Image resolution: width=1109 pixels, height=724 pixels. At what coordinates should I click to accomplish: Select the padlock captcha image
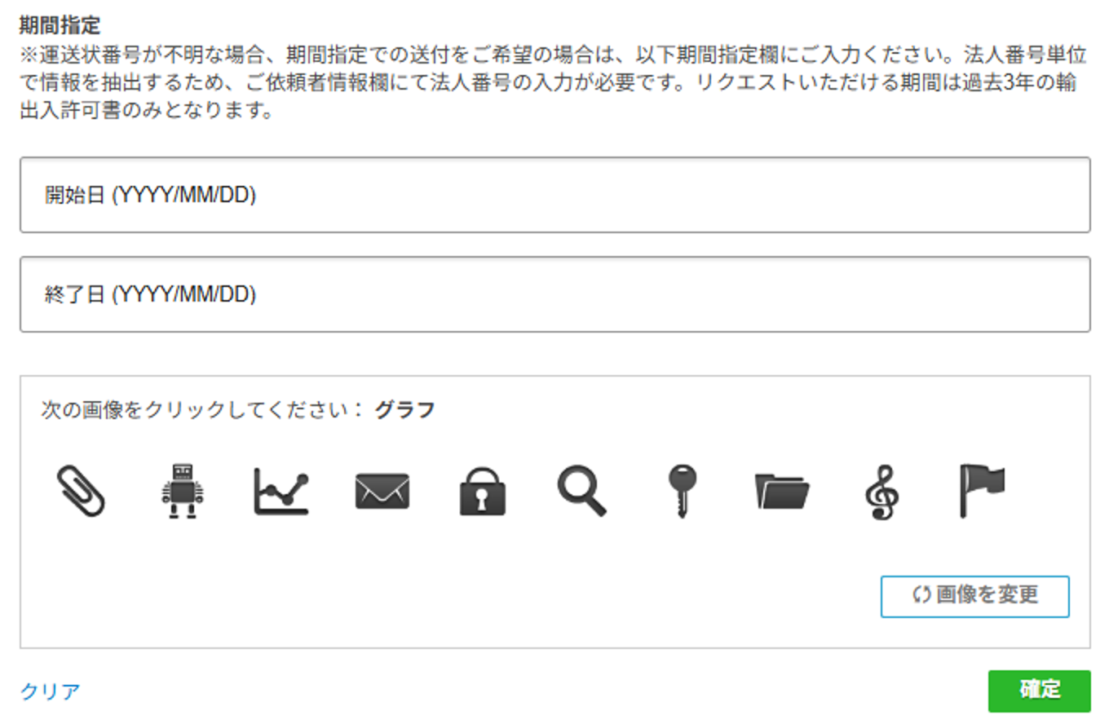tap(482, 491)
